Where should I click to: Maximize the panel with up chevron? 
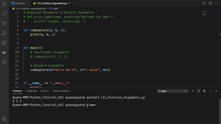(210, 91)
